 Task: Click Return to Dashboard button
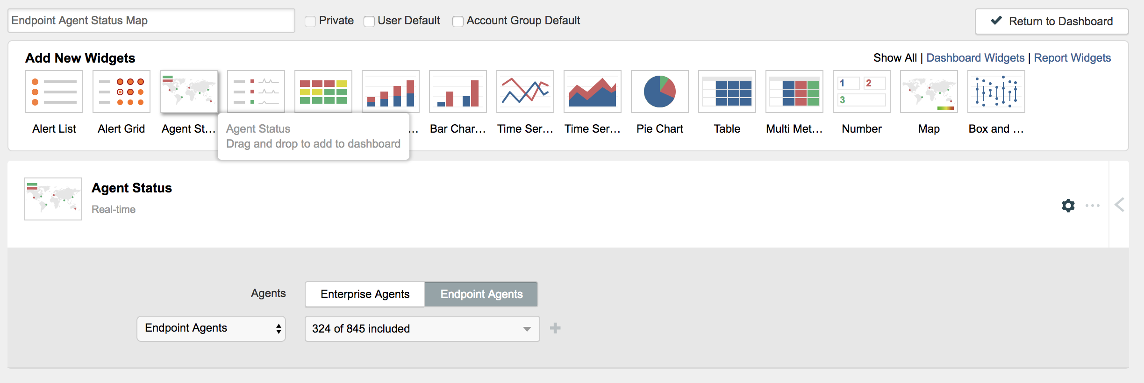pos(1052,21)
